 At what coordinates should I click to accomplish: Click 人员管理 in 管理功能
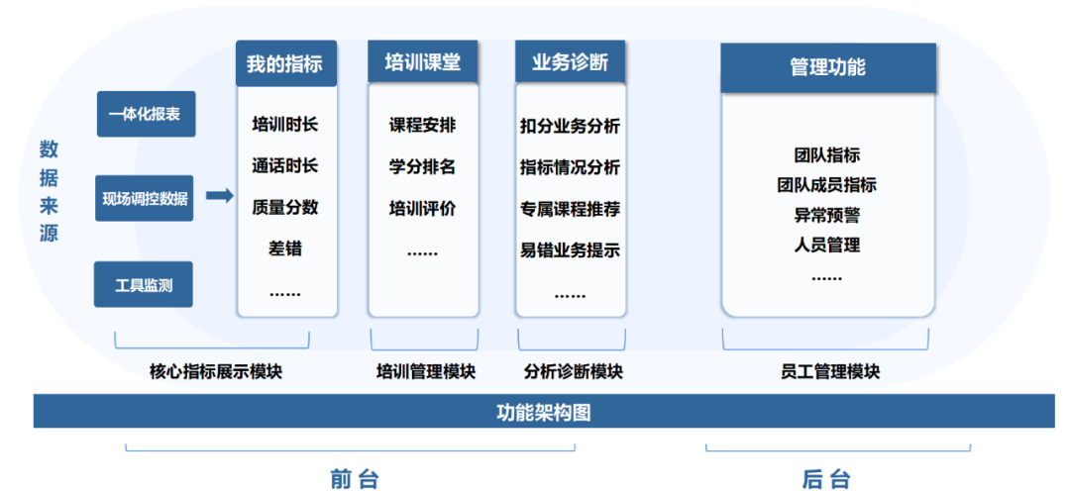pos(827,245)
